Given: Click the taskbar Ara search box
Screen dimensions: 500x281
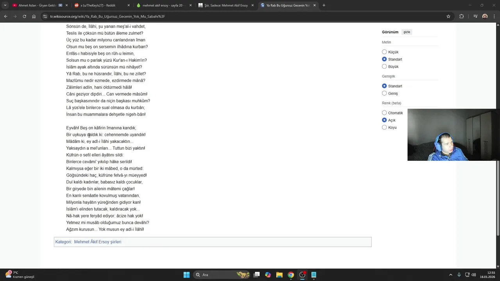Looking at the screenshot, I should [x=222, y=275].
